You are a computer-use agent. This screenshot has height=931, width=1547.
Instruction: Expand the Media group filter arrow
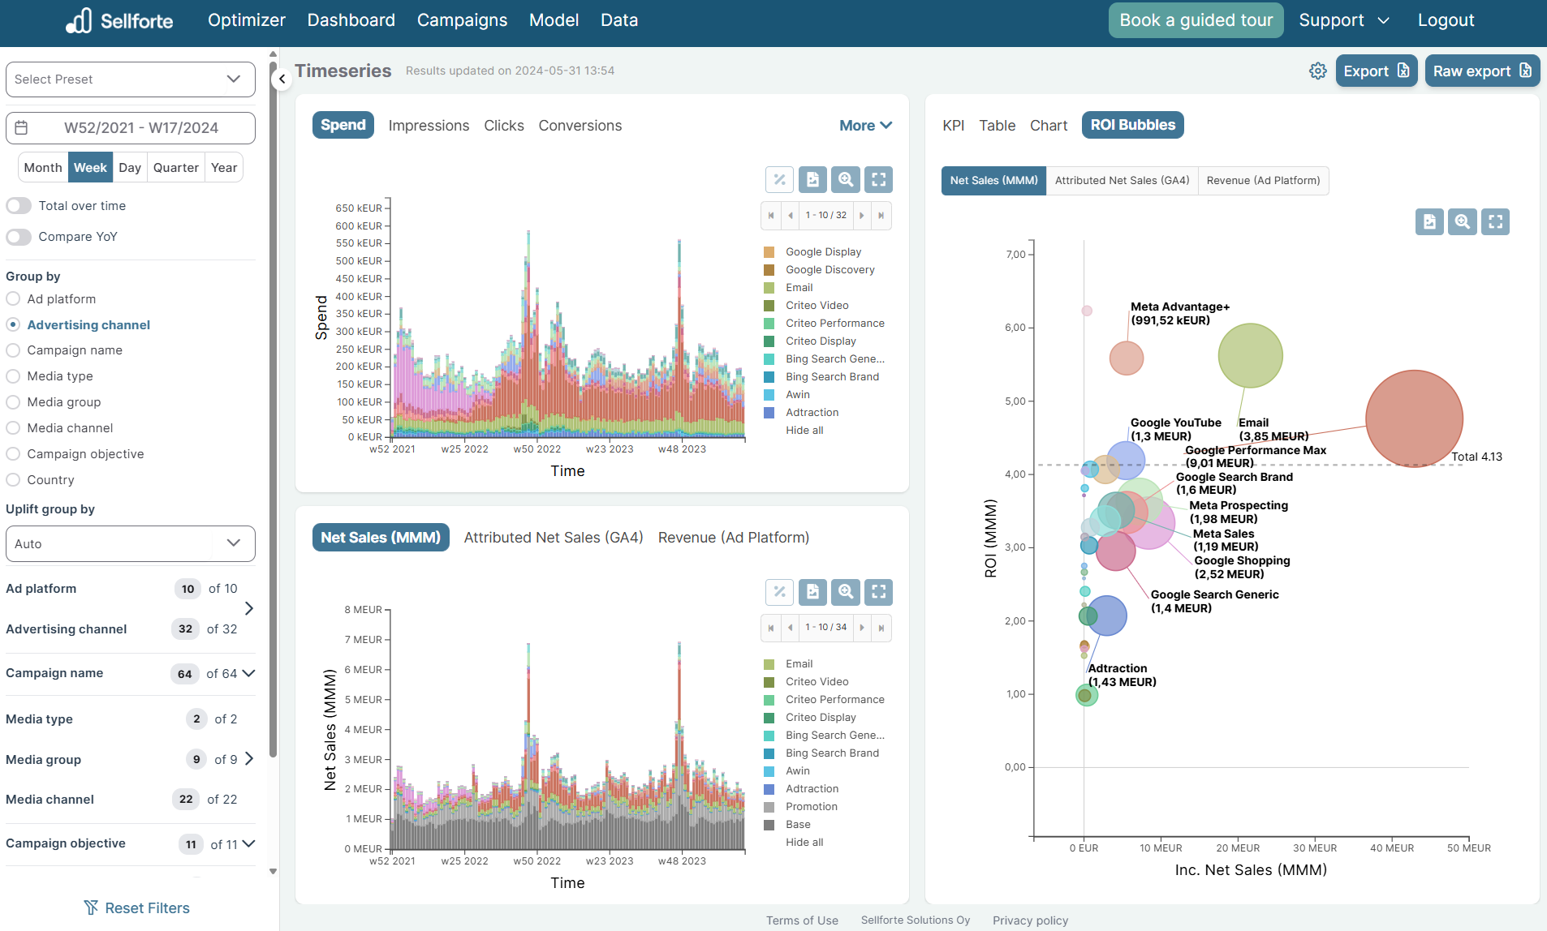pos(249,759)
